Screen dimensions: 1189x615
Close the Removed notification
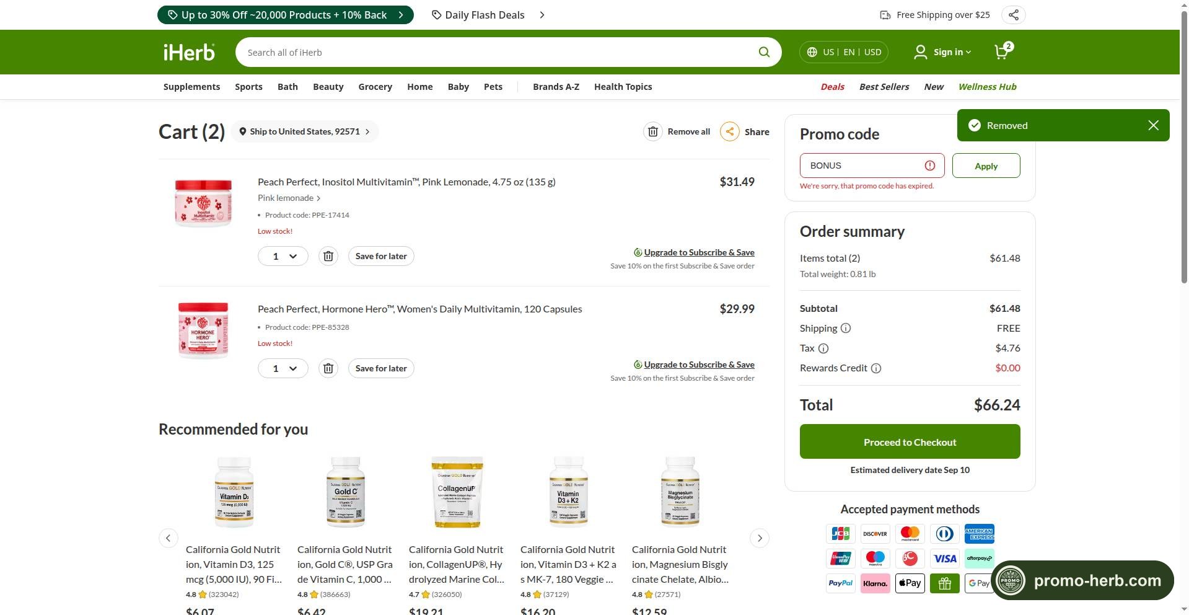click(x=1153, y=125)
